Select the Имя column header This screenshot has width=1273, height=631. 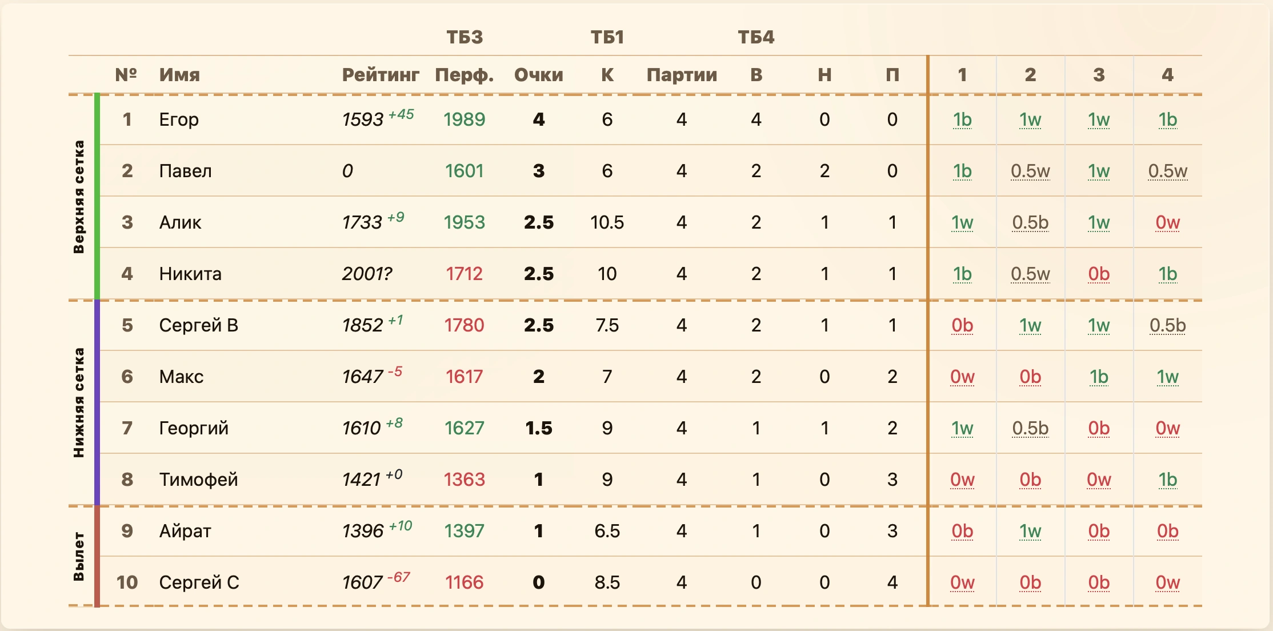point(179,75)
